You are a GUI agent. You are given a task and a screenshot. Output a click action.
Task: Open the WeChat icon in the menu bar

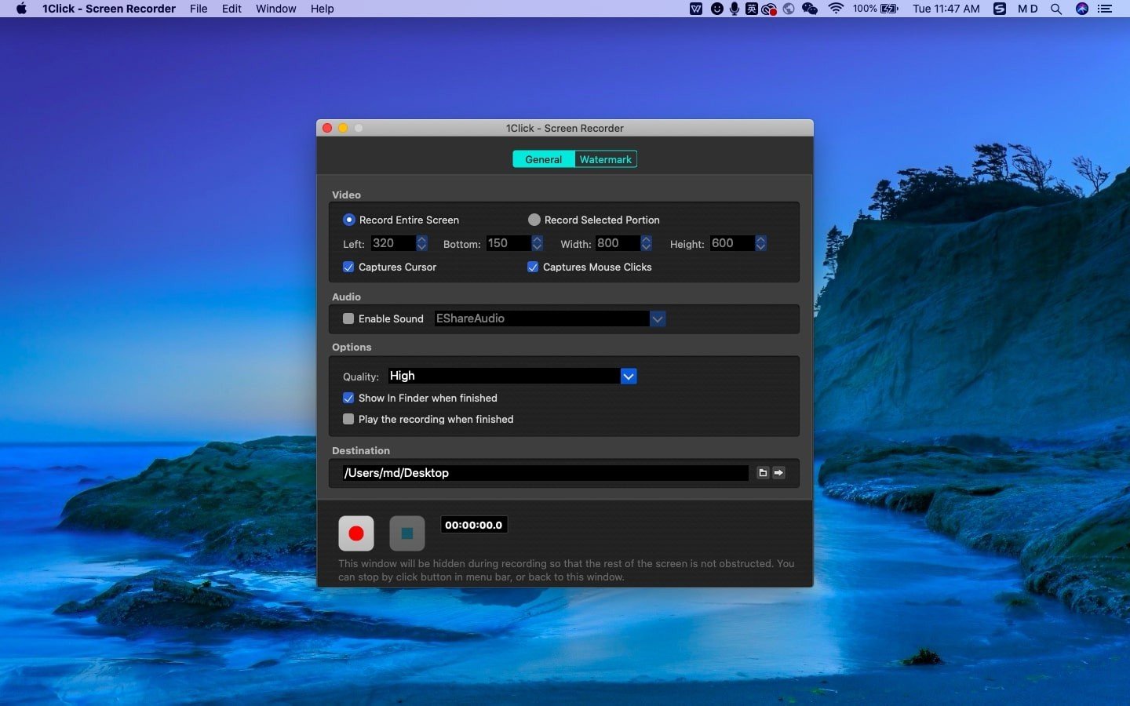coord(810,9)
